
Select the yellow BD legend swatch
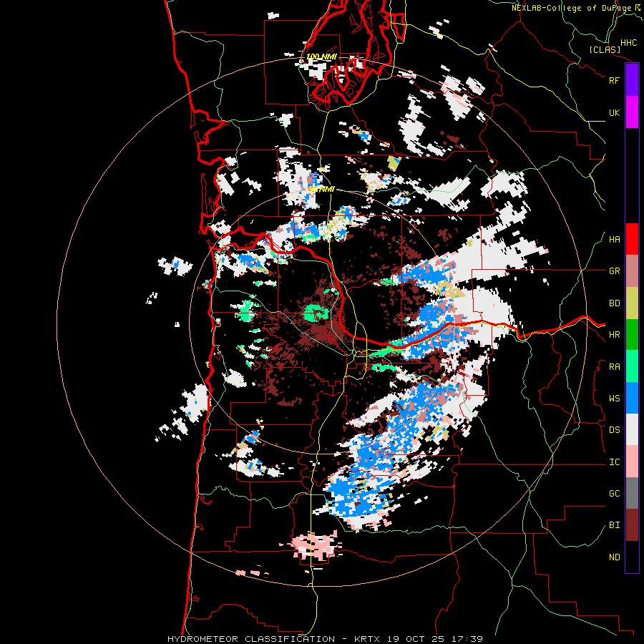click(632, 303)
